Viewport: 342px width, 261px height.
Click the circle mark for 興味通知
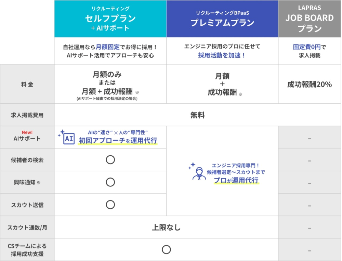point(110,182)
